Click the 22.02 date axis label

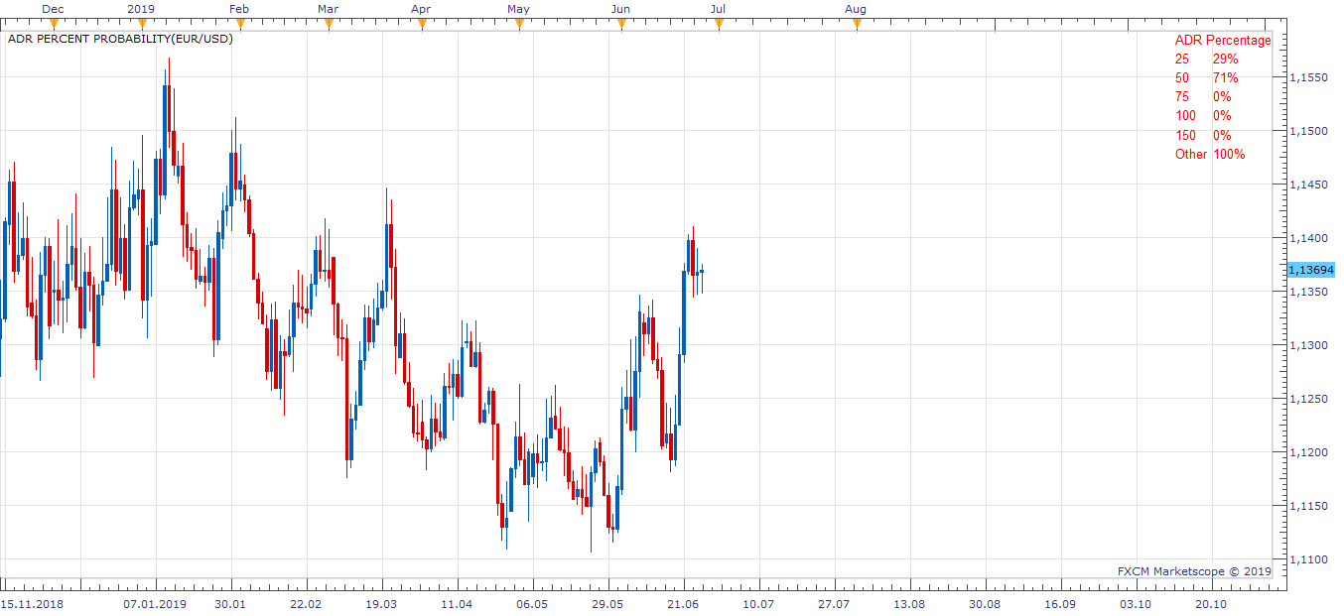pos(305,603)
